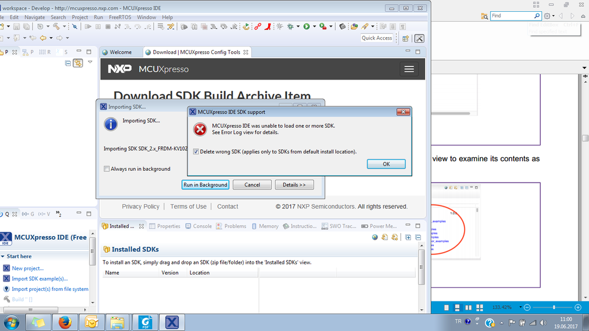Viewport: 589px width, 331px height.
Task: Click the Terminate (stop) toolbar icon
Action: click(x=108, y=27)
